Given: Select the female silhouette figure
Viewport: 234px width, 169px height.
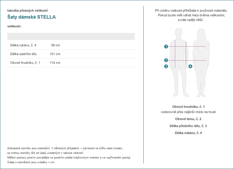Looking at the screenshot, I should click(x=201, y=63).
